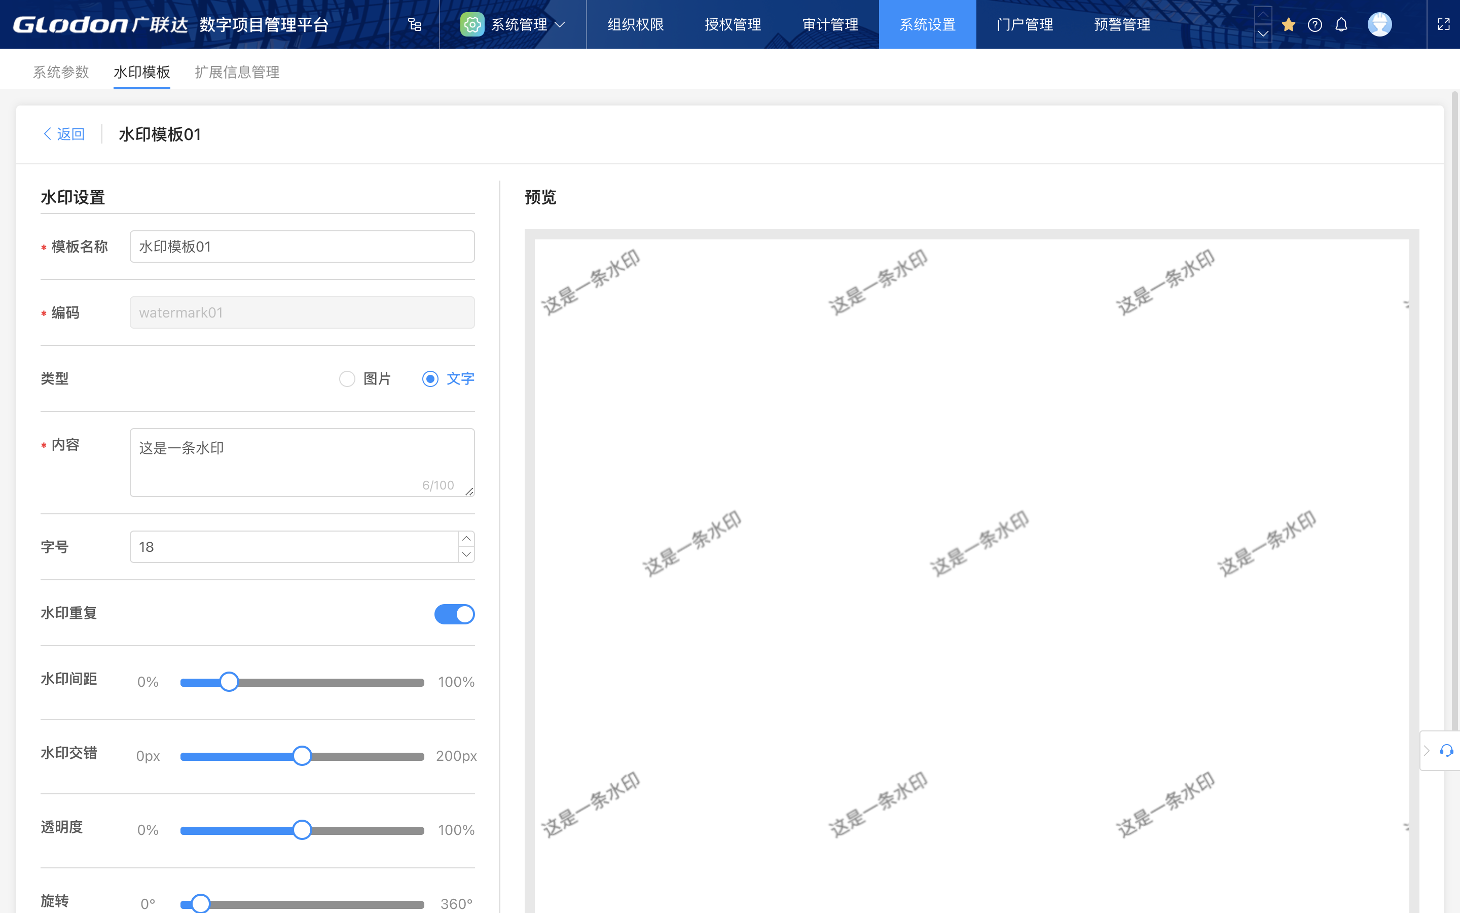Decrease font size with down stepper
The height and width of the screenshot is (913, 1460).
pyautogui.click(x=466, y=554)
